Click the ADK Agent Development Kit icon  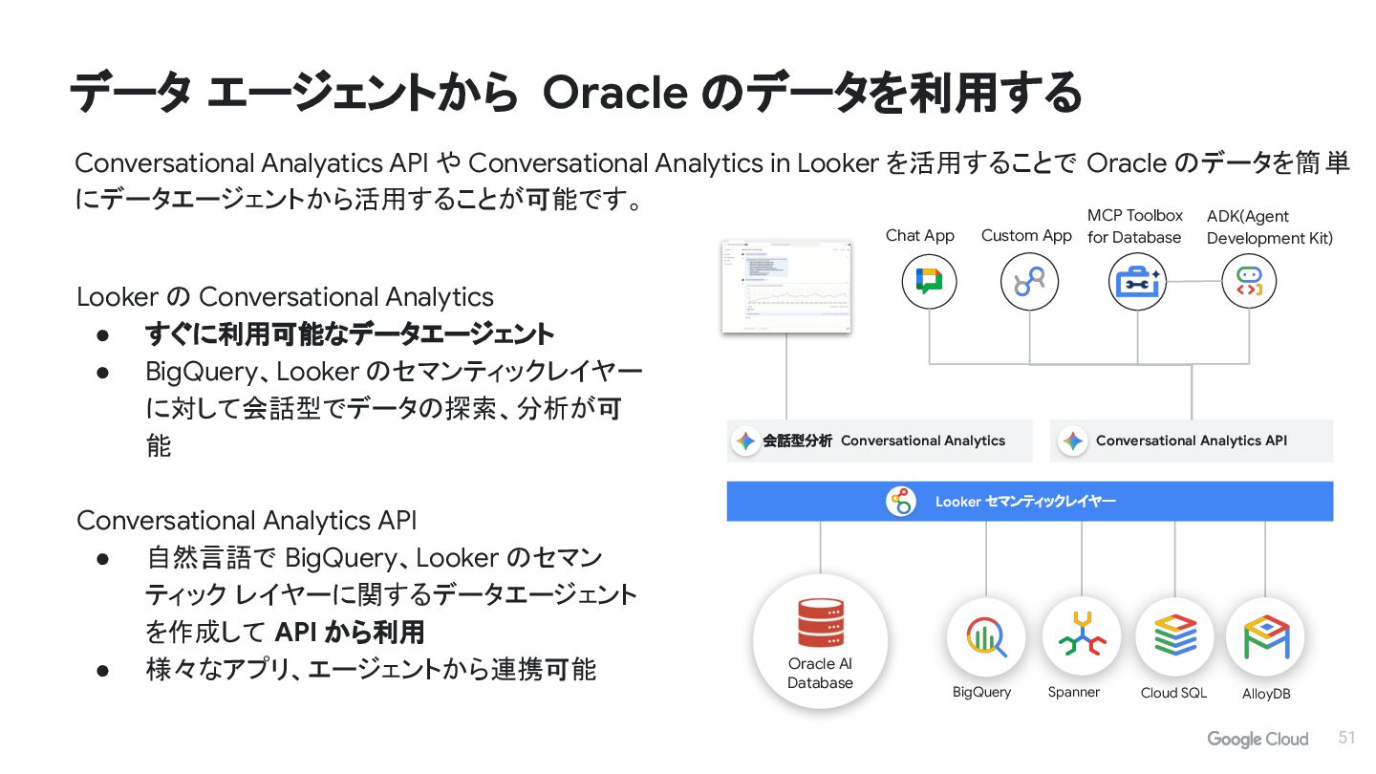1249,281
